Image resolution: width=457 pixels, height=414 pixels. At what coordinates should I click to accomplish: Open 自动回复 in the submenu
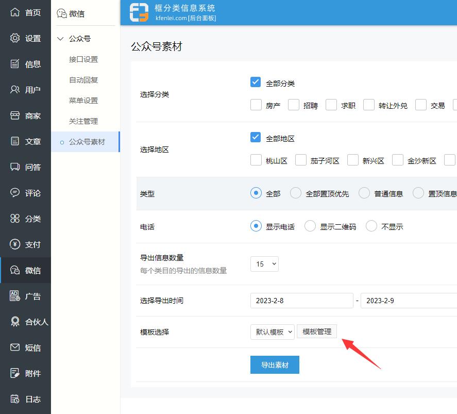(x=83, y=80)
